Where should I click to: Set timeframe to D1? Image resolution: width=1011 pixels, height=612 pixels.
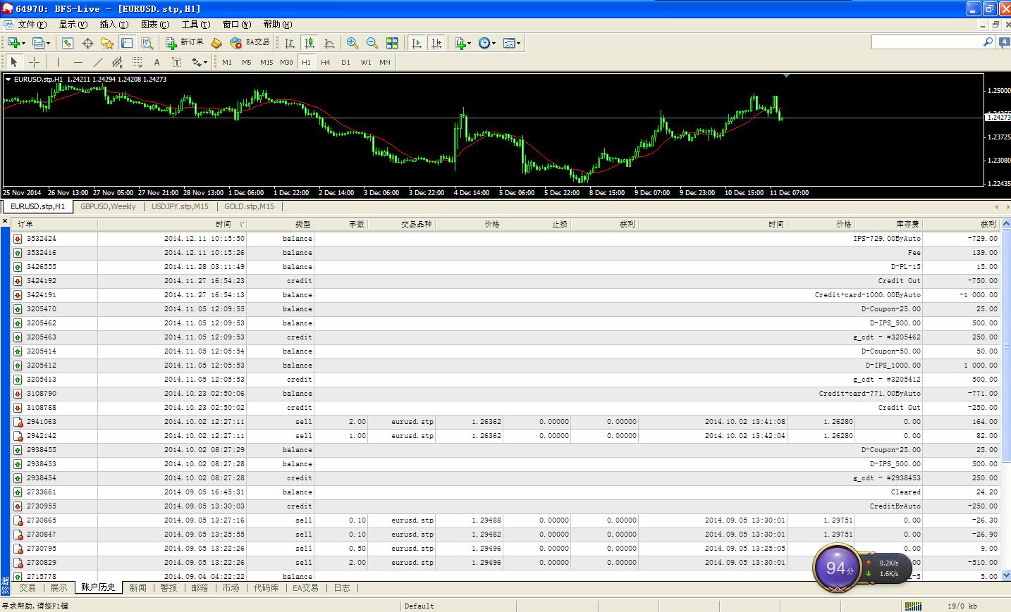(345, 62)
